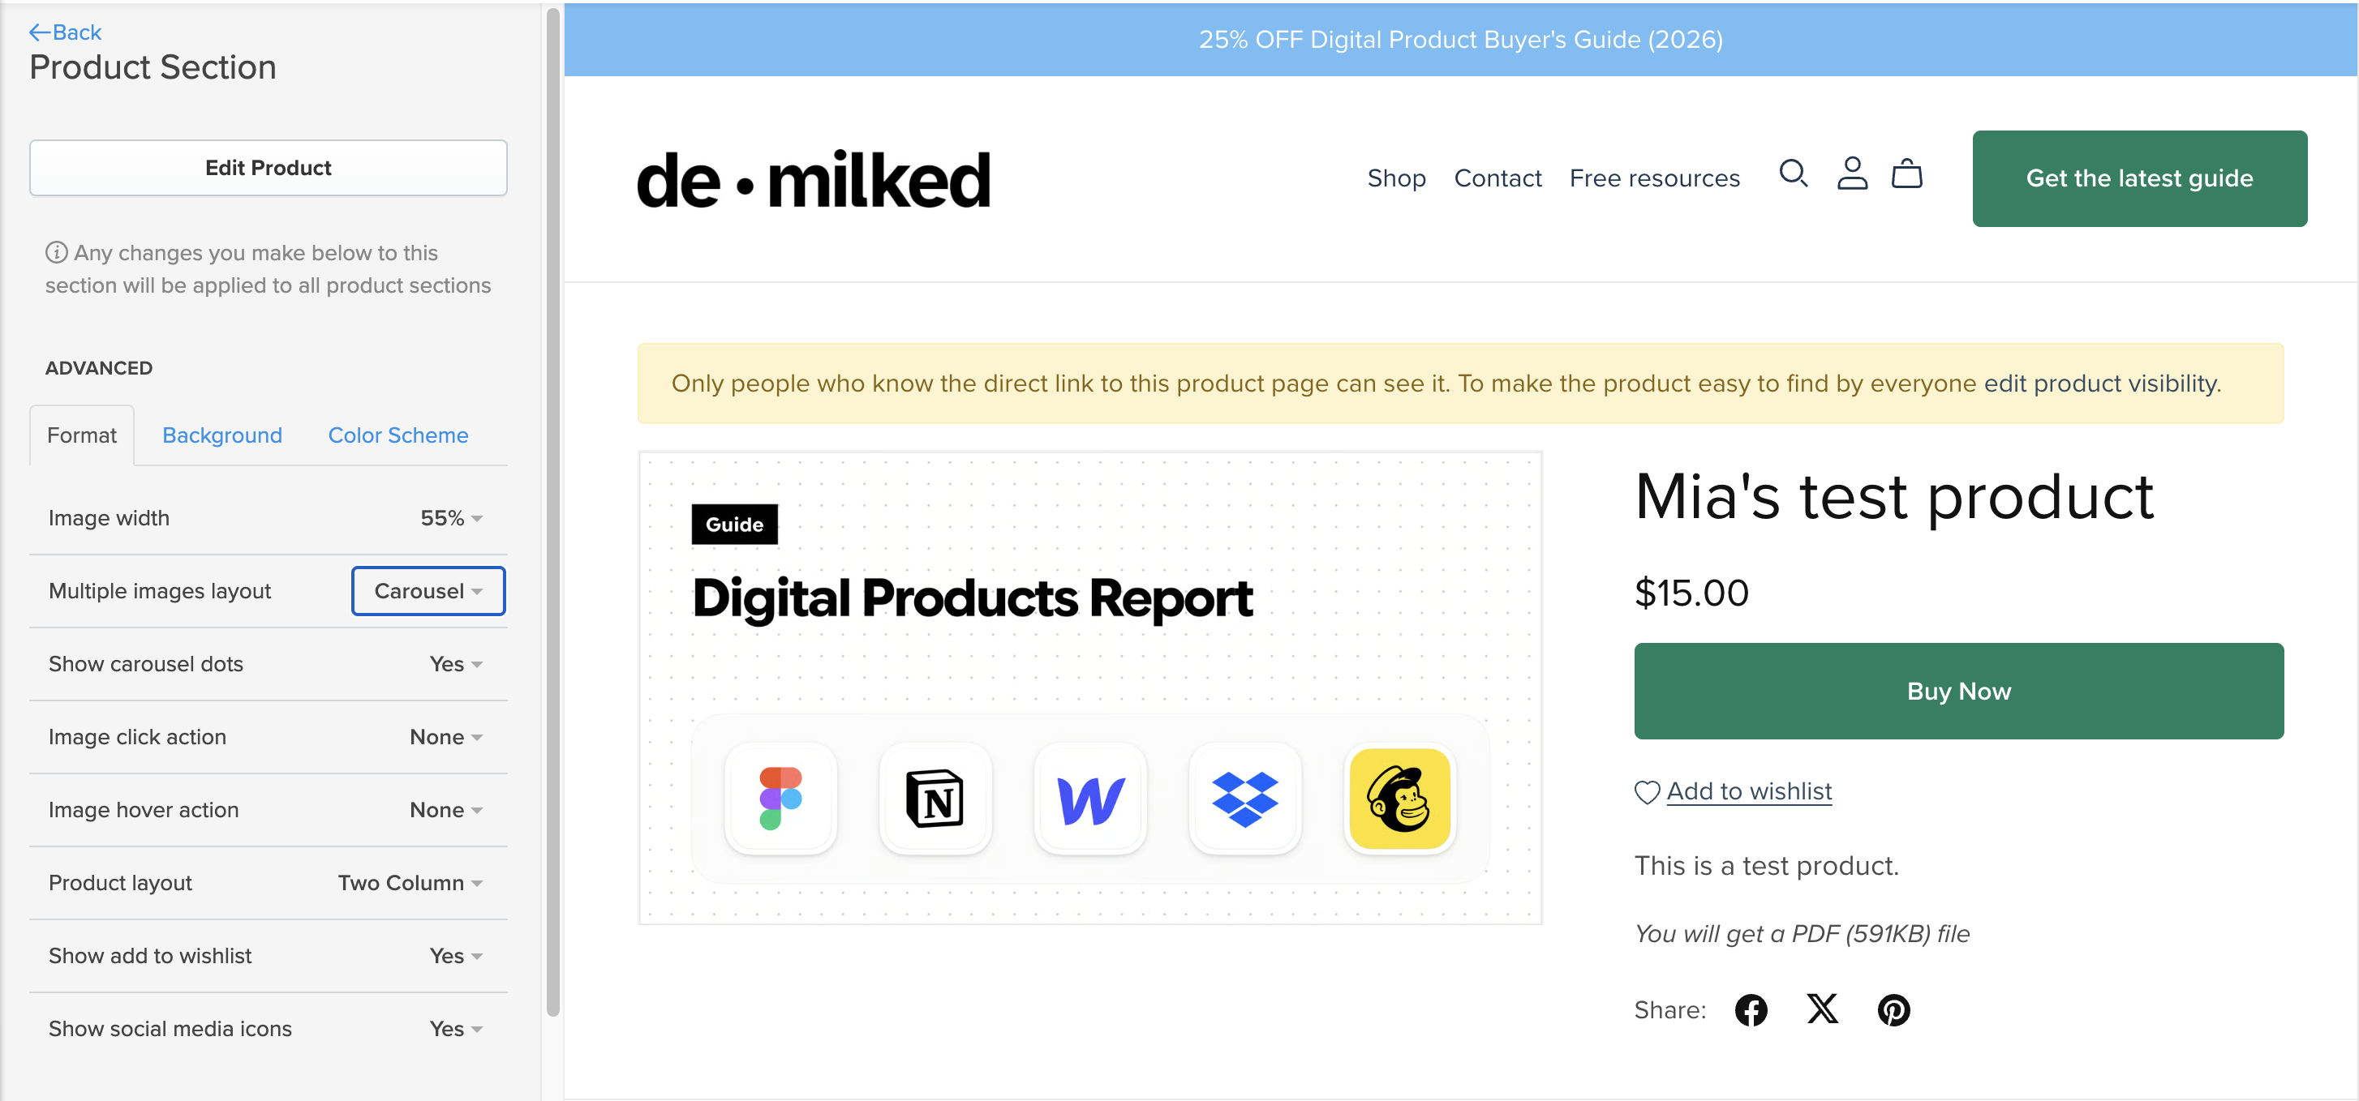Click the Mia's test product title
The image size is (2359, 1101).
pyautogui.click(x=1894, y=498)
